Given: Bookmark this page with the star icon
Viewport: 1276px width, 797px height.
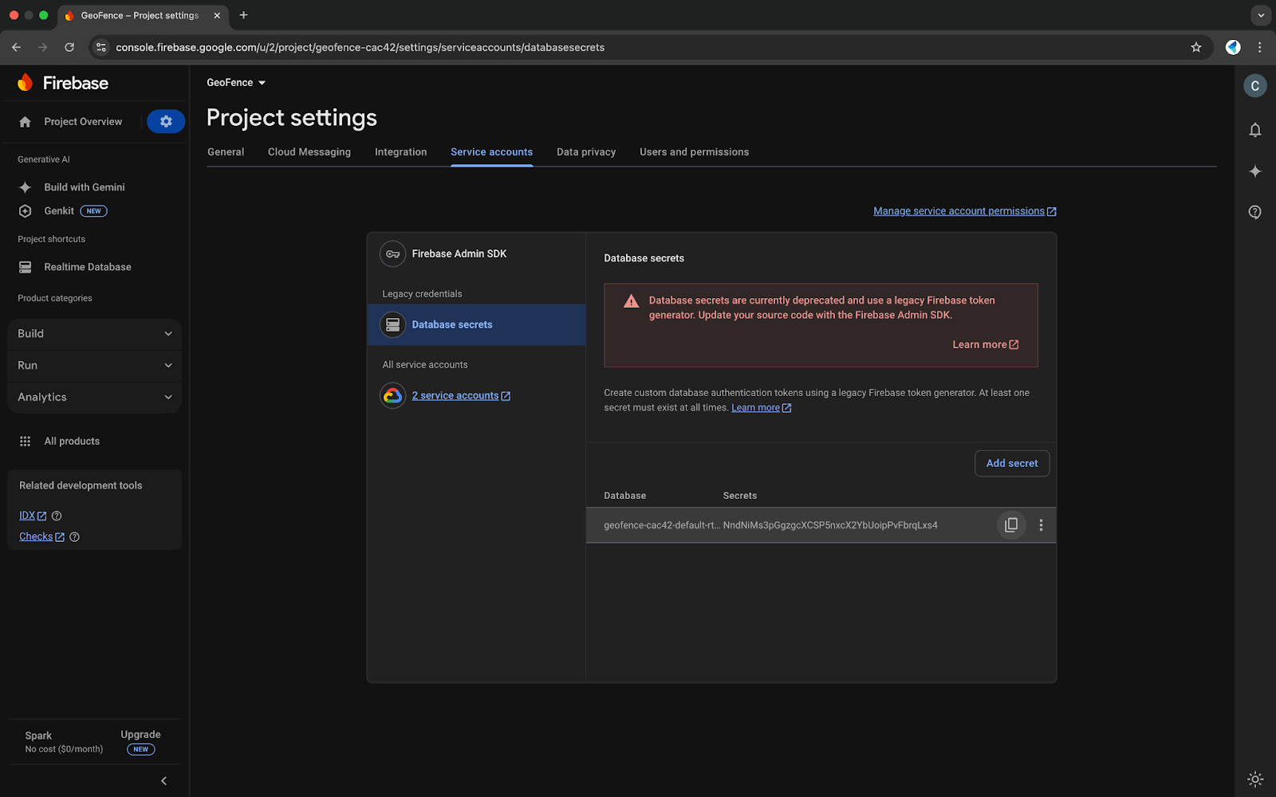Looking at the screenshot, I should [1195, 47].
